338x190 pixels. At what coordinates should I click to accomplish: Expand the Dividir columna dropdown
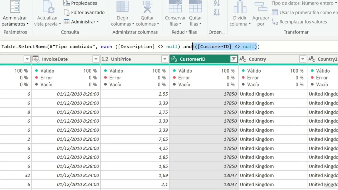coord(250,24)
